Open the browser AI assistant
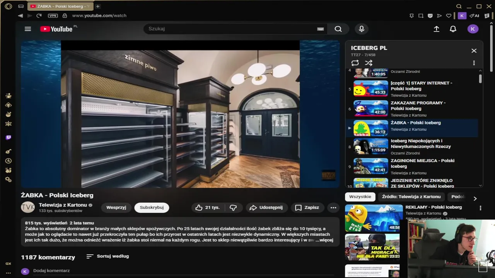 pos(474,16)
